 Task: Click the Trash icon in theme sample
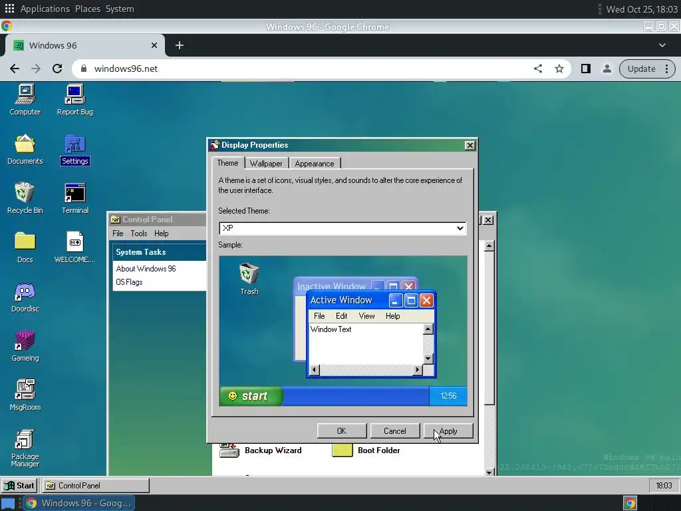pyautogui.click(x=249, y=279)
